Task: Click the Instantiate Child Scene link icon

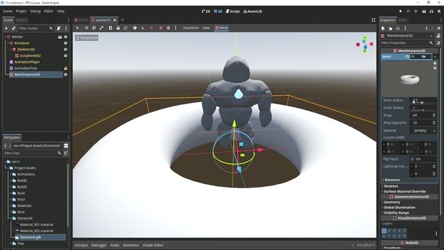Action: 13,28
